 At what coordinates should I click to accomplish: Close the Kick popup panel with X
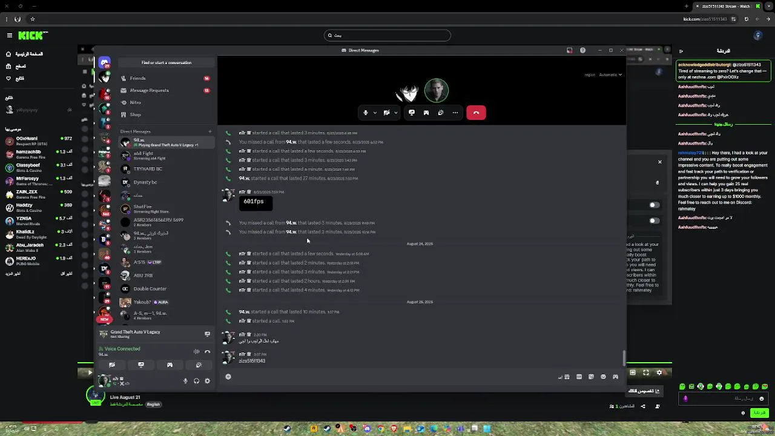(x=660, y=162)
